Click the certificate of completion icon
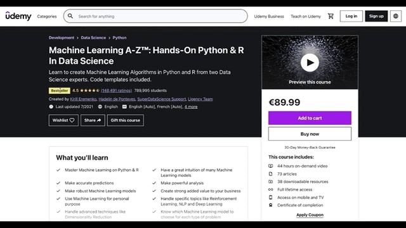406x228 pixels. [x=271, y=205]
